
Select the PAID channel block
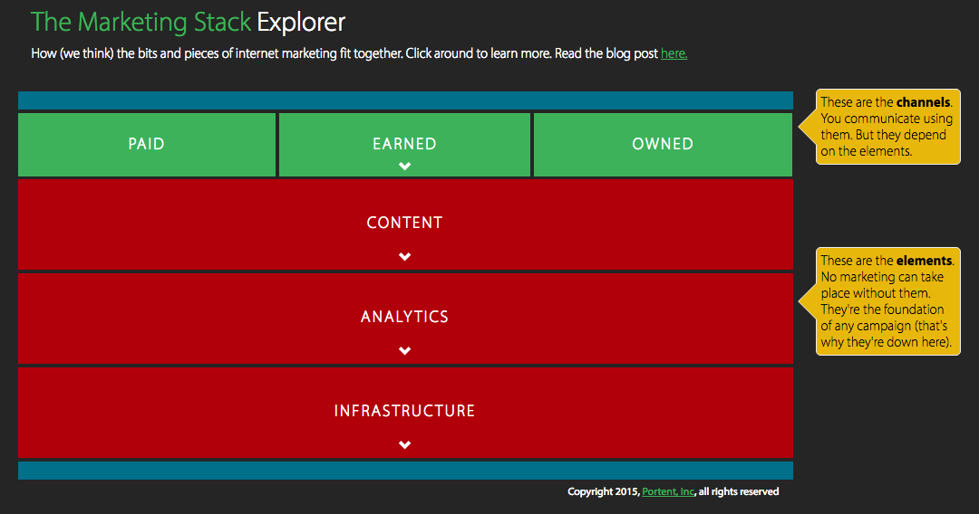point(146,144)
